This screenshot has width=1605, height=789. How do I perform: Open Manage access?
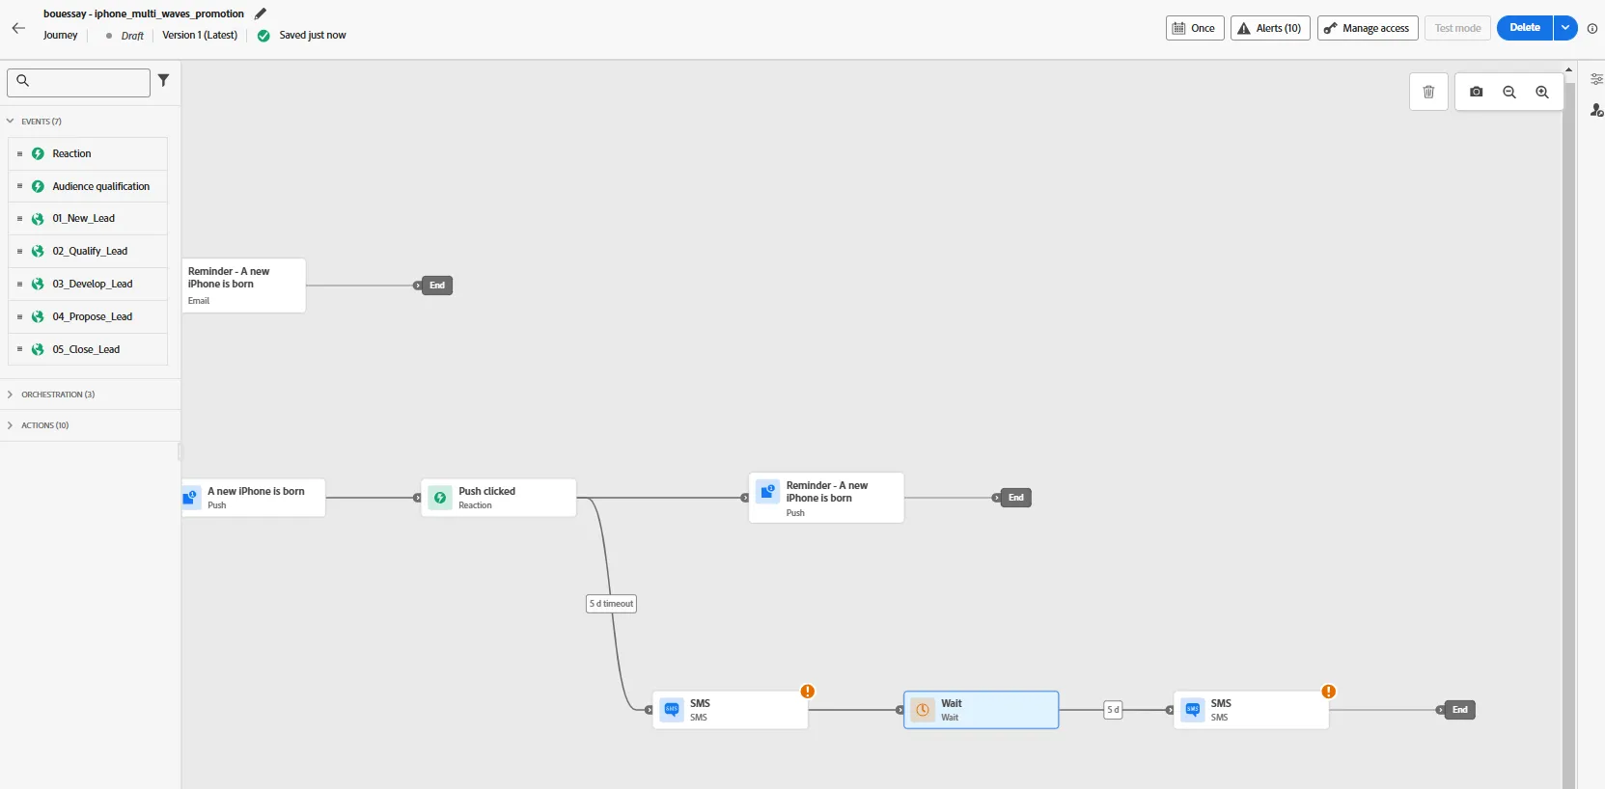[x=1368, y=28]
